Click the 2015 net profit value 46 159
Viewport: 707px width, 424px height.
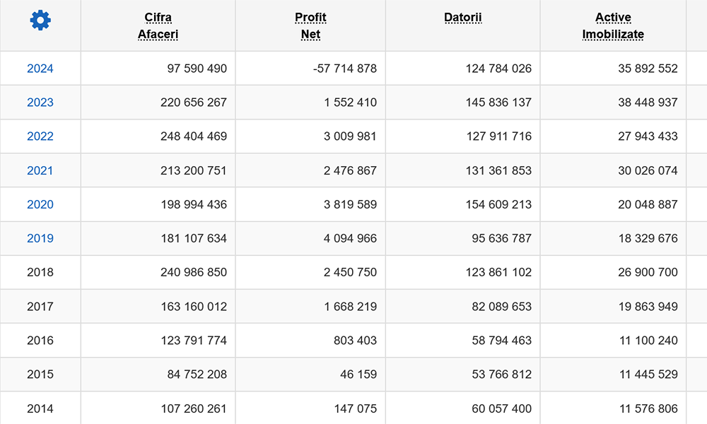click(x=358, y=374)
